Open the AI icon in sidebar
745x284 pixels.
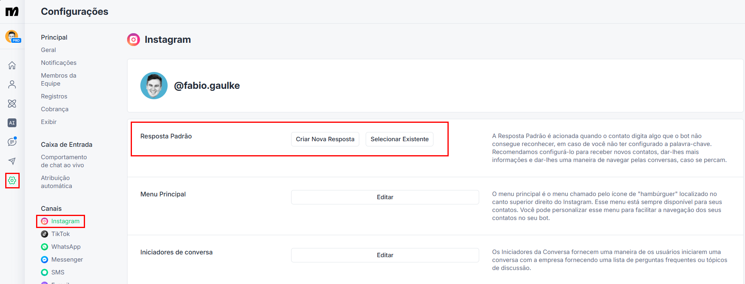12,123
